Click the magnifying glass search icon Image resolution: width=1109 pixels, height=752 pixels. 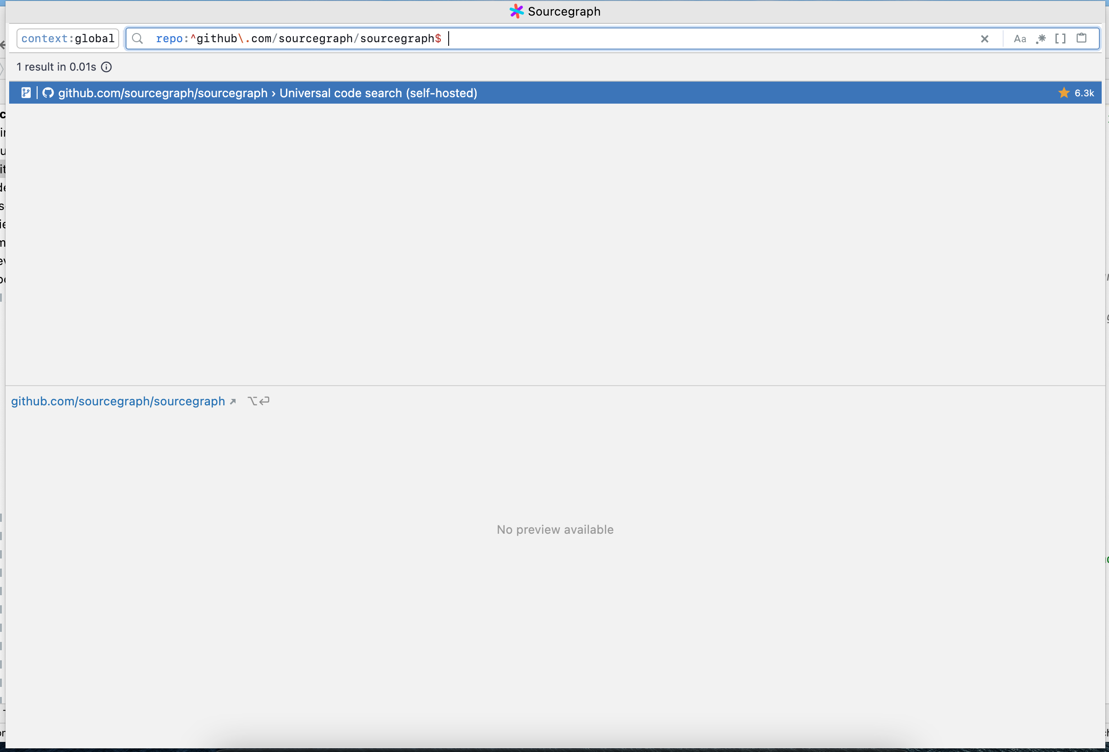pos(137,39)
